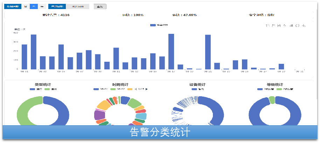Screen dimensions: 320x143
Task: Select the 年 period tab
Action: coord(42,6)
